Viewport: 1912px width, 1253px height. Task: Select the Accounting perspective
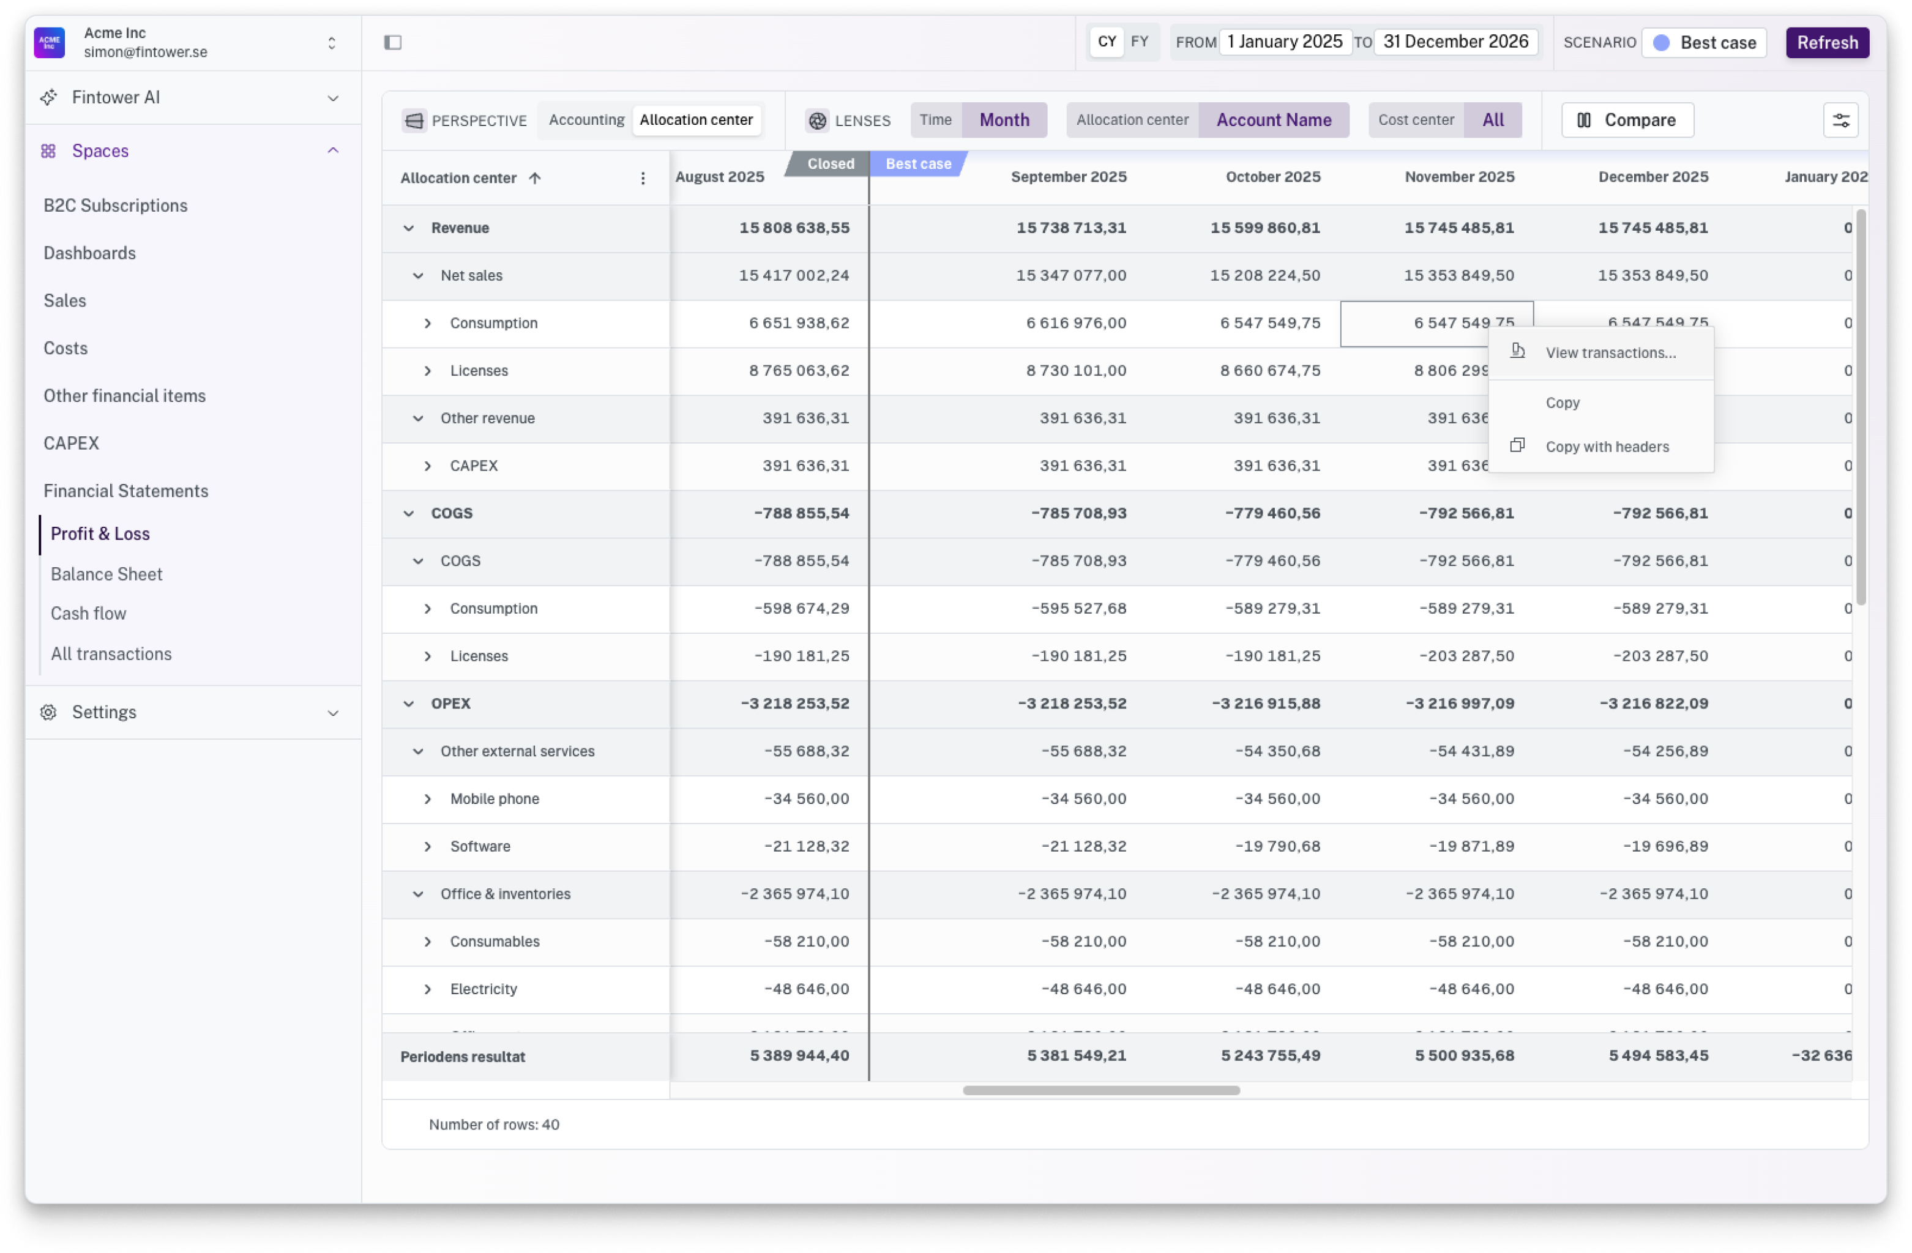[x=586, y=120]
